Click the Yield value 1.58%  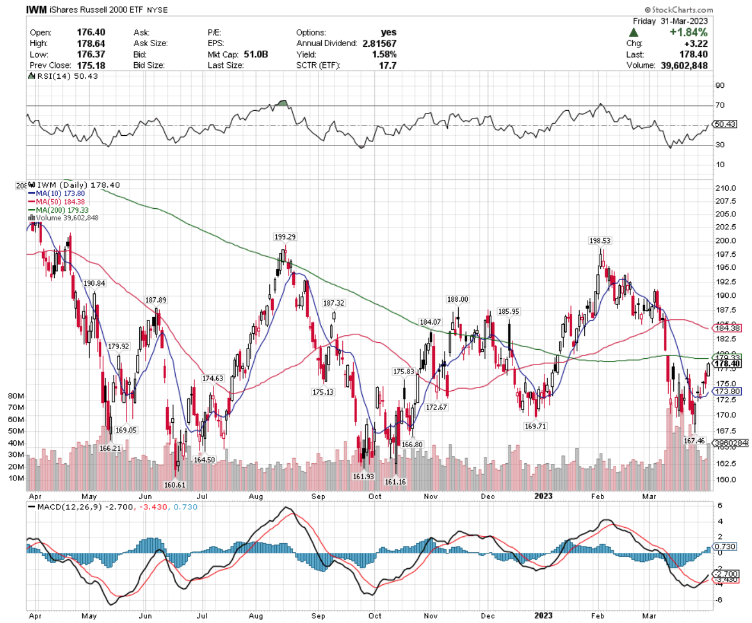coord(384,54)
